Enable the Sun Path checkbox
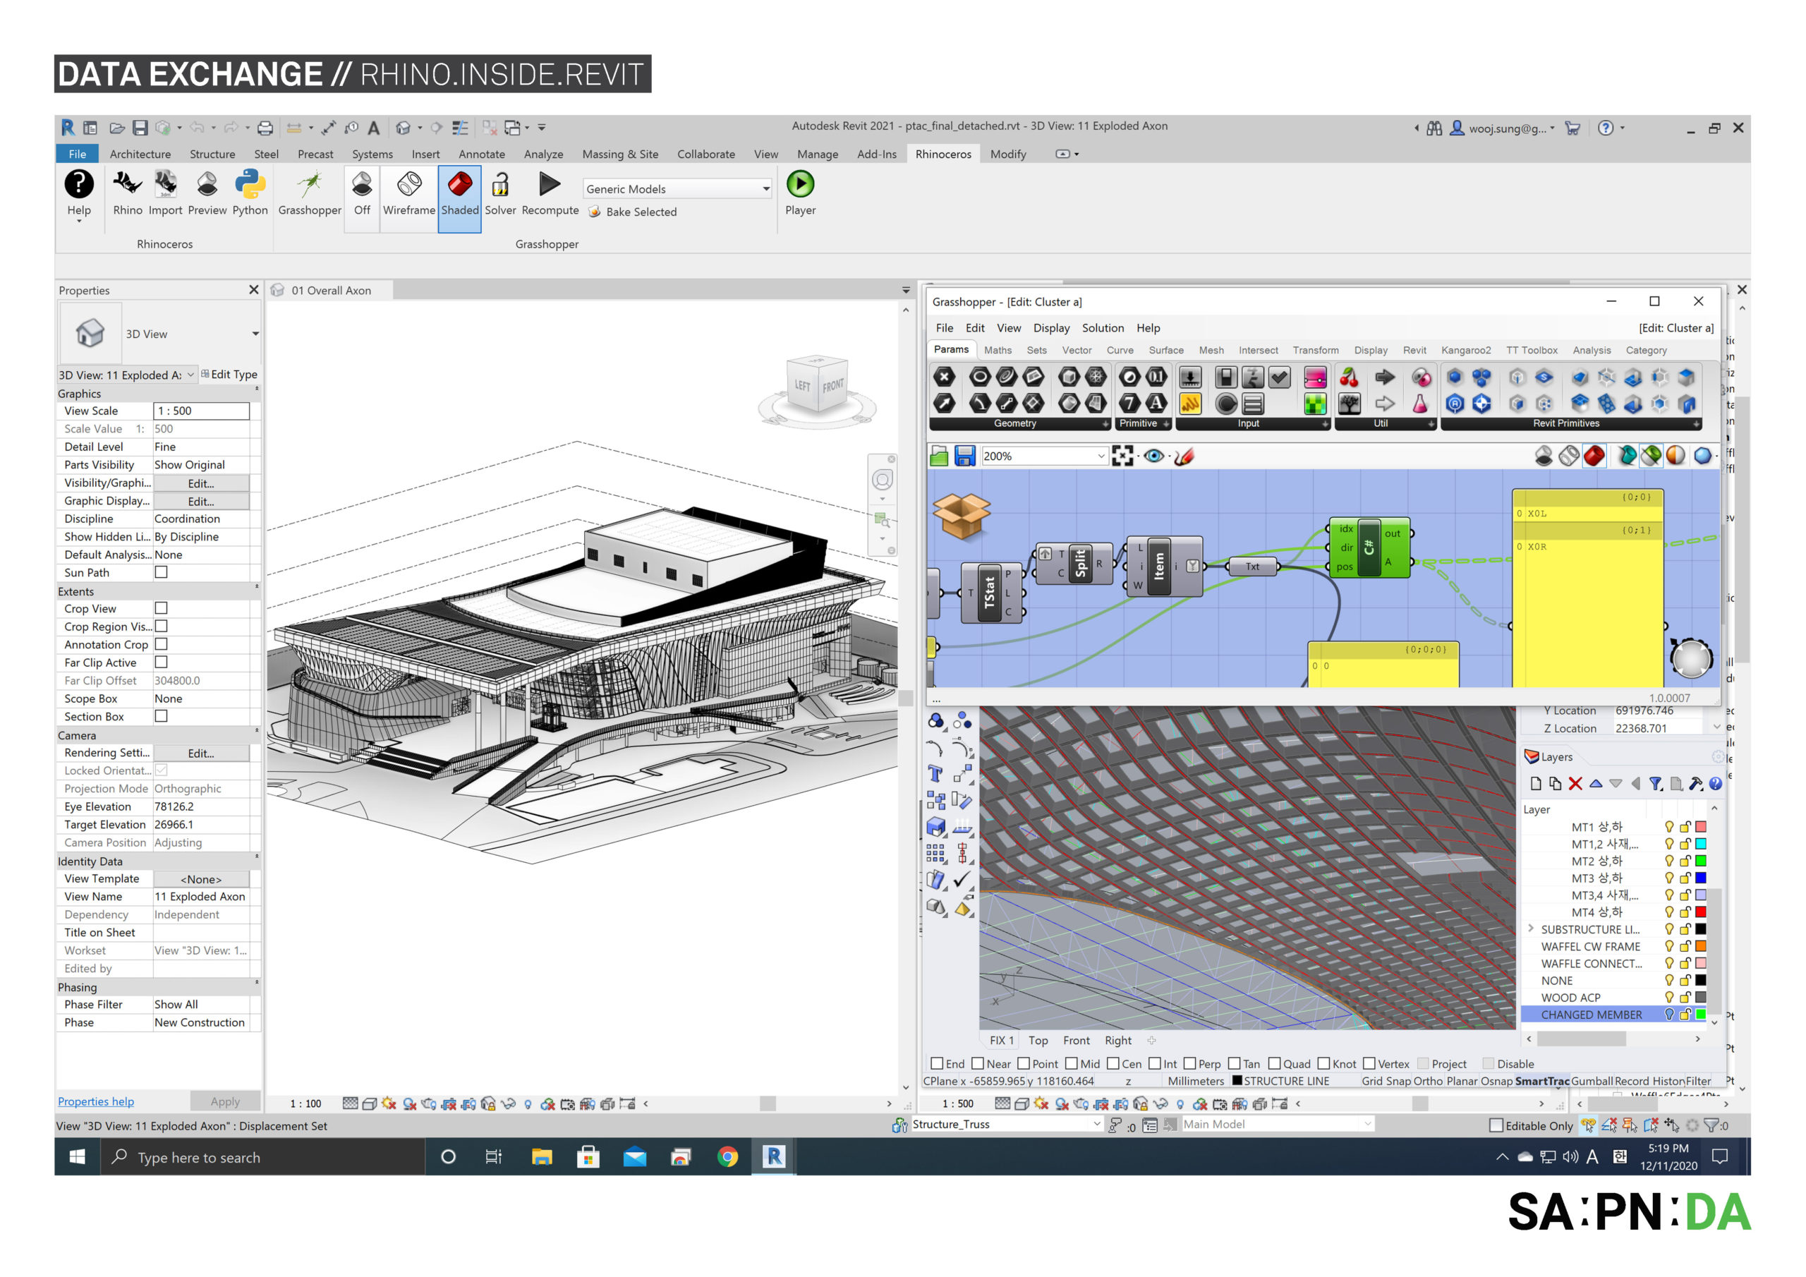Viewport: 1806px width, 1277px height. pyautogui.click(x=162, y=572)
